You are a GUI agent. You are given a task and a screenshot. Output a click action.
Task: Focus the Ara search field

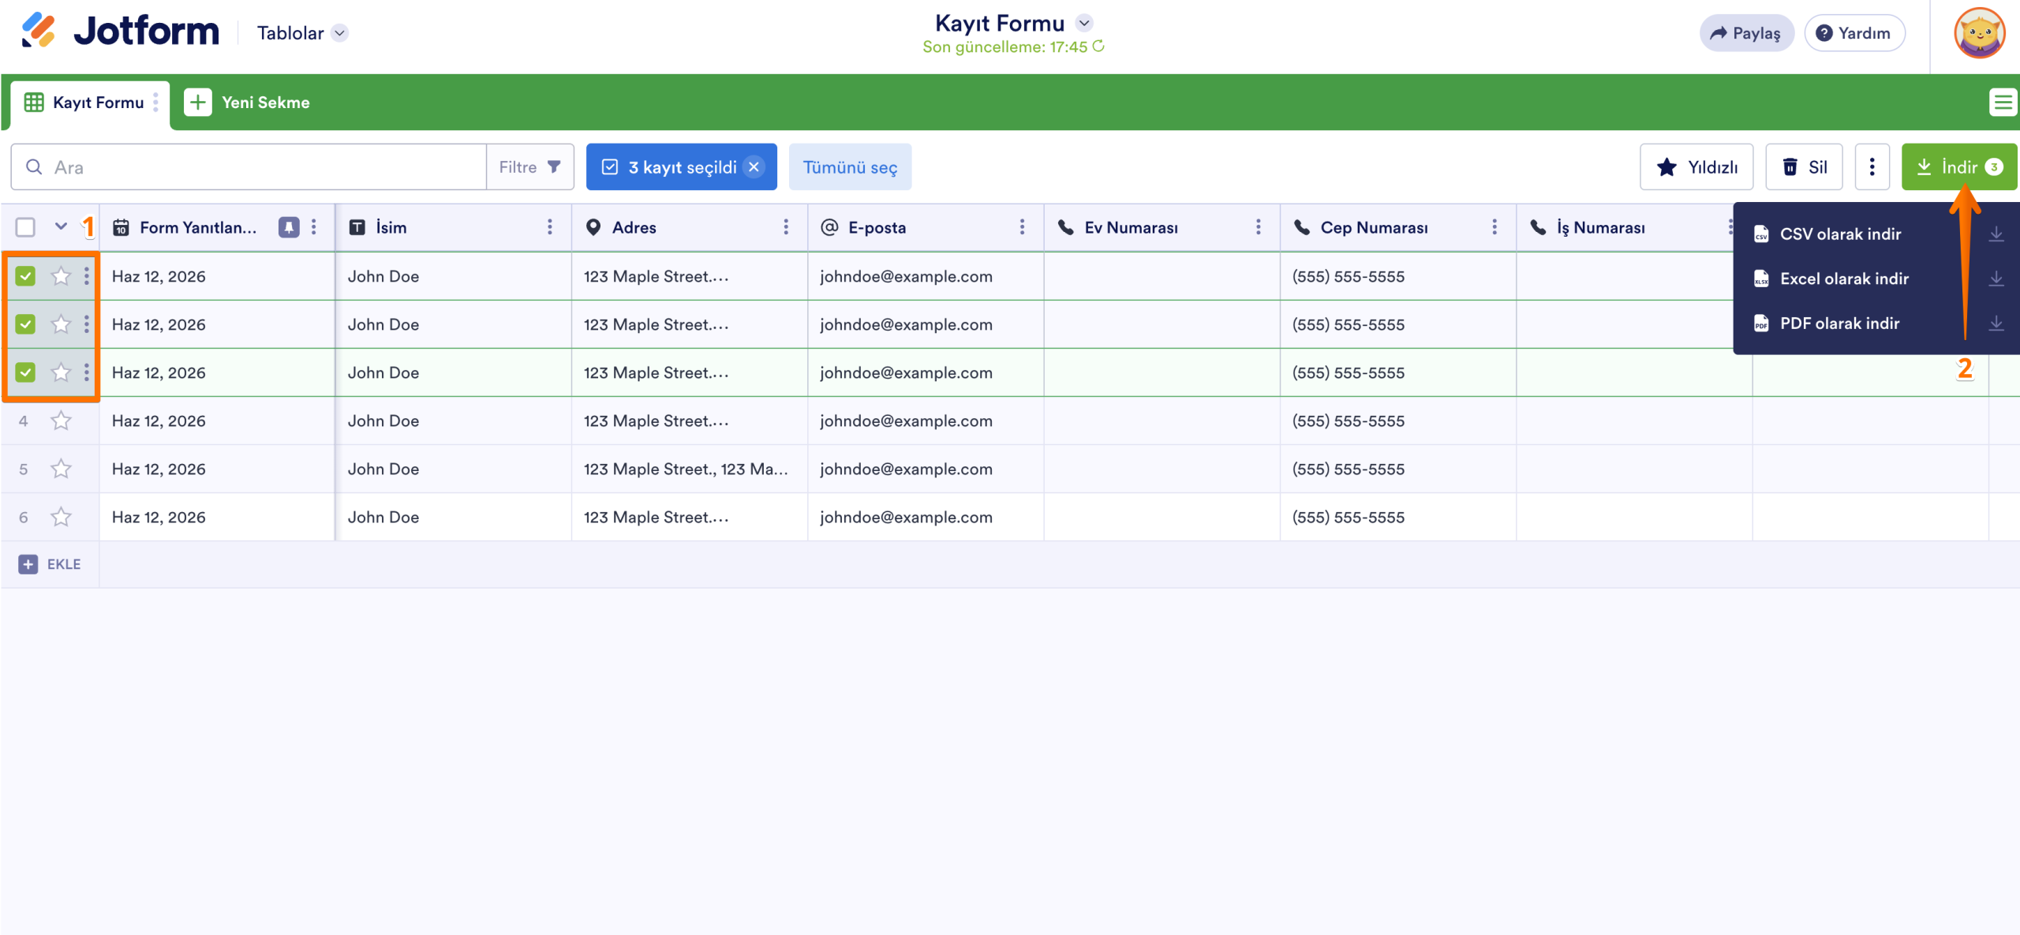click(x=249, y=167)
